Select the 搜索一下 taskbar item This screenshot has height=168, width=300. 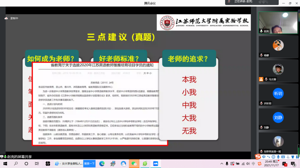tap(90, 164)
